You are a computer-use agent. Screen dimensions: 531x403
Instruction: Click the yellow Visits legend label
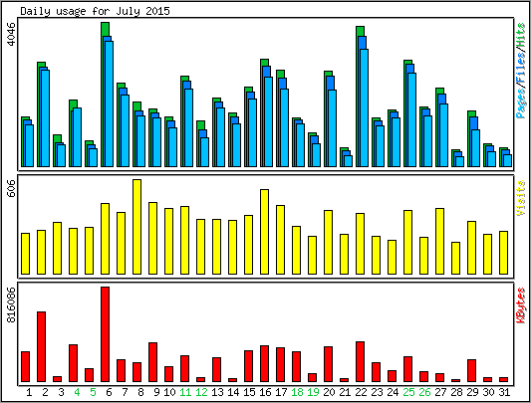pyautogui.click(x=520, y=198)
